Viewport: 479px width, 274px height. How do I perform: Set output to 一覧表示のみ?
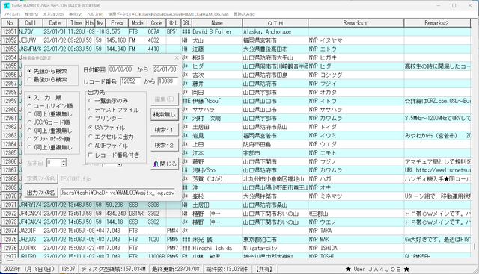(x=108, y=100)
